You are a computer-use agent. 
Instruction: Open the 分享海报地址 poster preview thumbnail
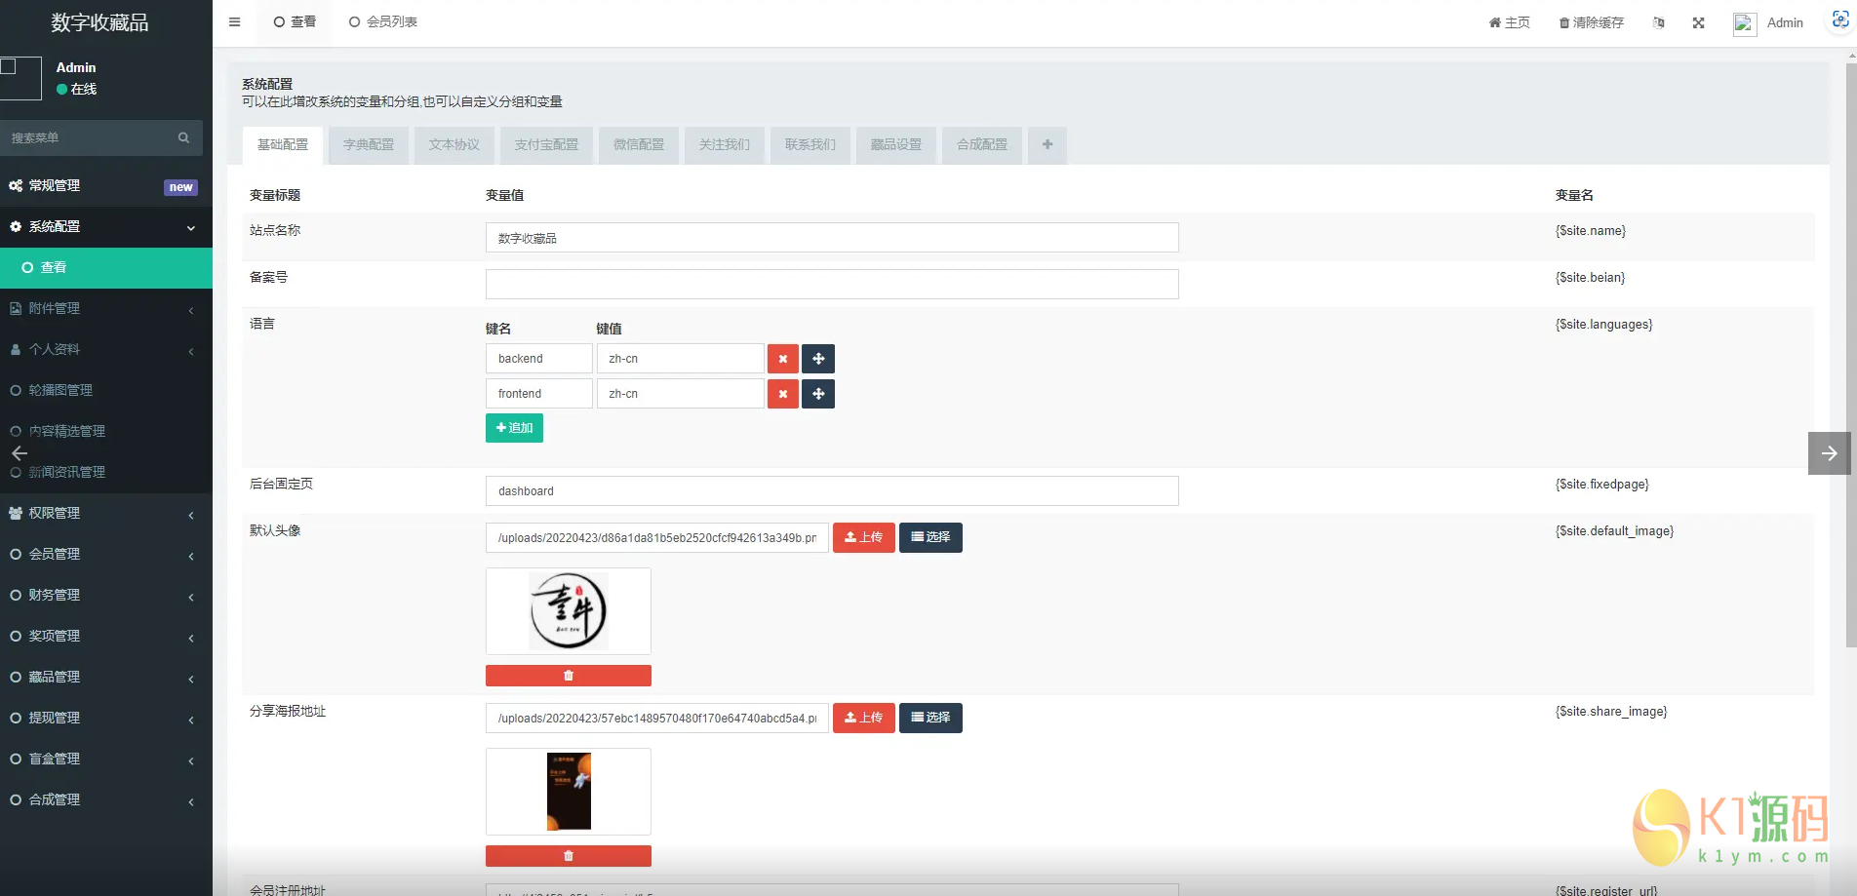point(569,792)
